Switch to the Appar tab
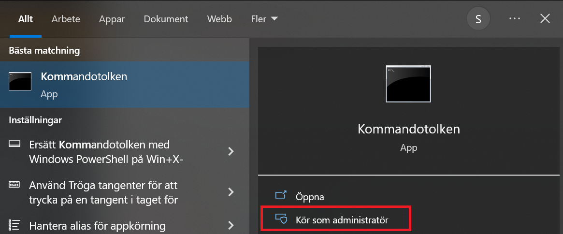Viewport: 563px width, 234px height. click(x=112, y=19)
